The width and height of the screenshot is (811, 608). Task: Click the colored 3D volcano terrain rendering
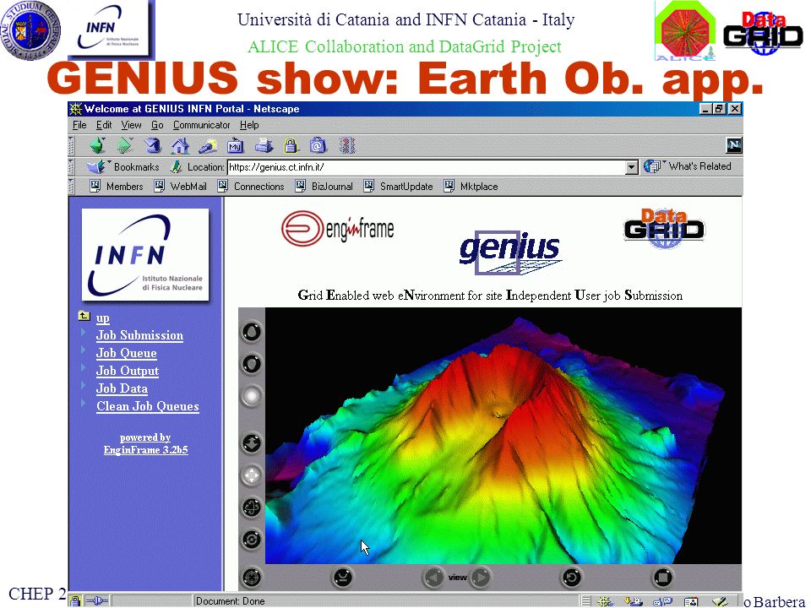[x=503, y=436]
